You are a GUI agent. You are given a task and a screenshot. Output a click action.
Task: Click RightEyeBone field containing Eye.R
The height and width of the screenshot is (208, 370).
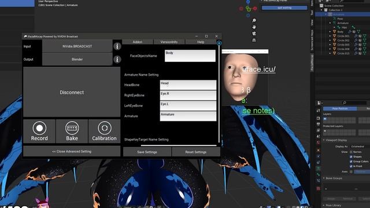(x=188, y=95)
